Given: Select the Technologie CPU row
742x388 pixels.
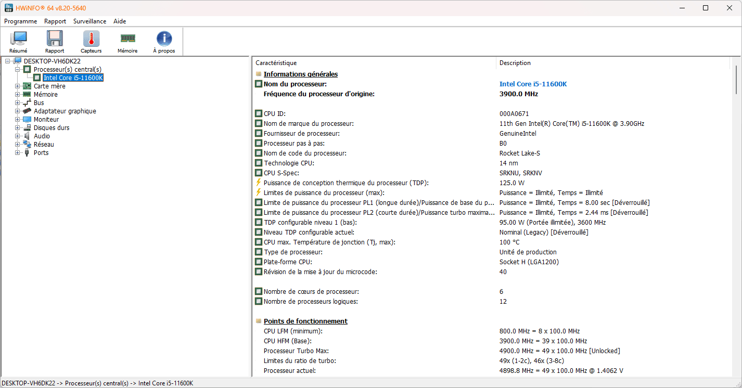Looking at the screenshot, I should [x=492, y=163].
